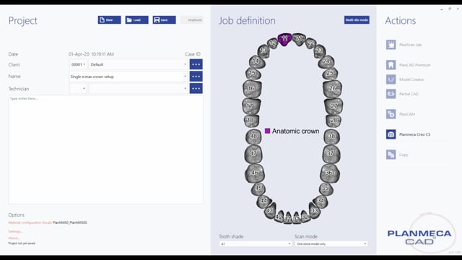Viewport: 462px width, 260px height.
Task: Select molar 46 on the chart
Action: (255, 173)
